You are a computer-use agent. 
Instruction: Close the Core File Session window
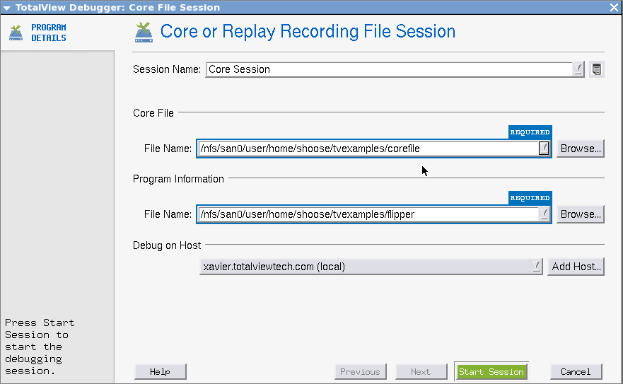pos(614,7)
